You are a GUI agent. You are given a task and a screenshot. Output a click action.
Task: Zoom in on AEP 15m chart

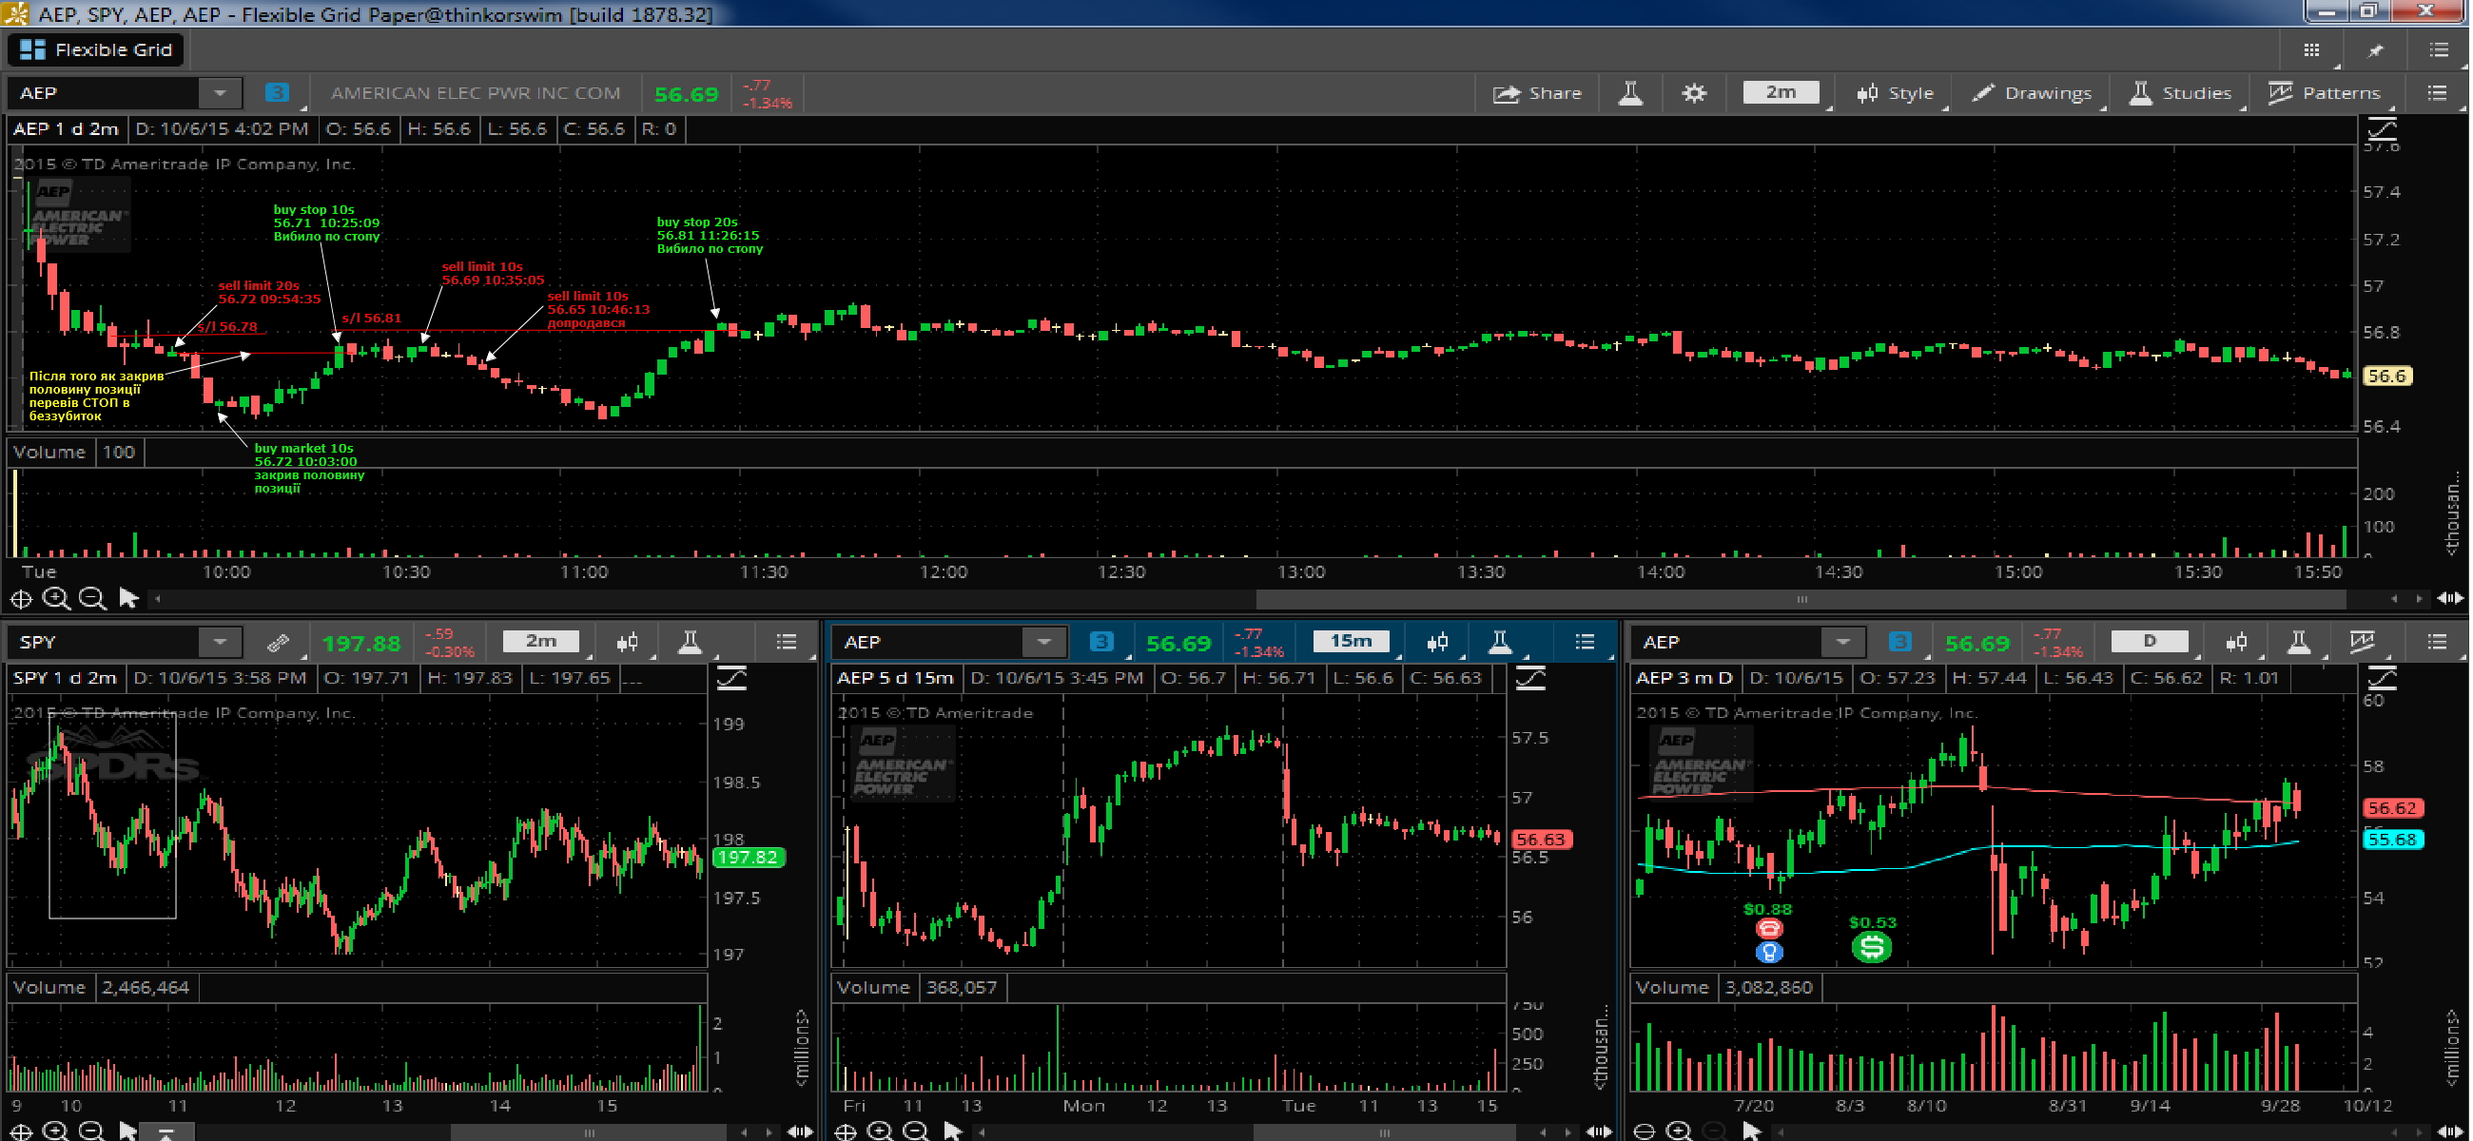880,1131
